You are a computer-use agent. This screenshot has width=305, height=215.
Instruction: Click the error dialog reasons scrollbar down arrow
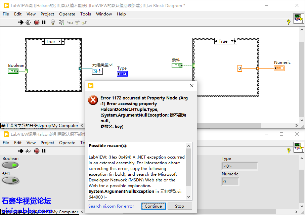click(188, 197)
